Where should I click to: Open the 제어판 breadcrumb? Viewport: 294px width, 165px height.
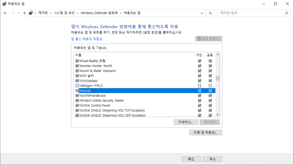(43, 13)
